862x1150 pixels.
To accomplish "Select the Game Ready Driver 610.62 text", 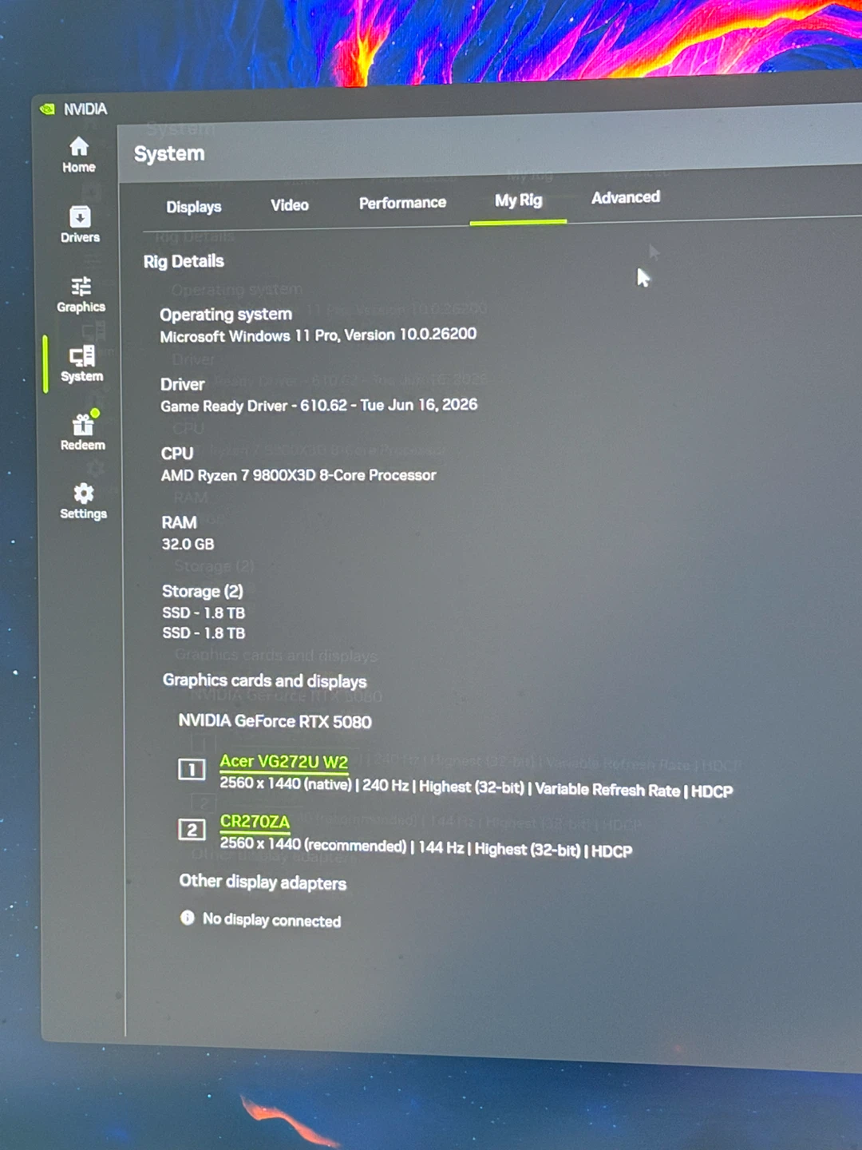I will [x=319, y=406].
